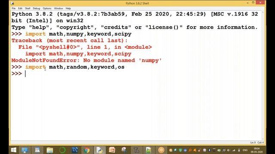
Task: Click the volume speaker tray icon
Action: (x=229, y=150)
